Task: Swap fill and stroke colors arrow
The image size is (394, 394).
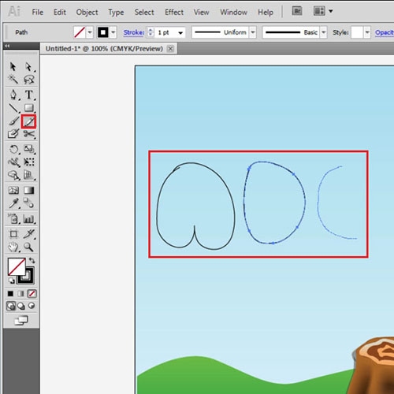Action: coord(32,260)
